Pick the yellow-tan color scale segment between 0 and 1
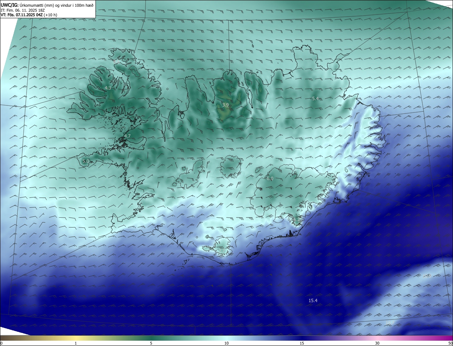 (x=38, y=338)
